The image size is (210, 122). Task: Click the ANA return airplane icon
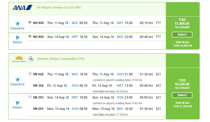[x=17, y=37]
